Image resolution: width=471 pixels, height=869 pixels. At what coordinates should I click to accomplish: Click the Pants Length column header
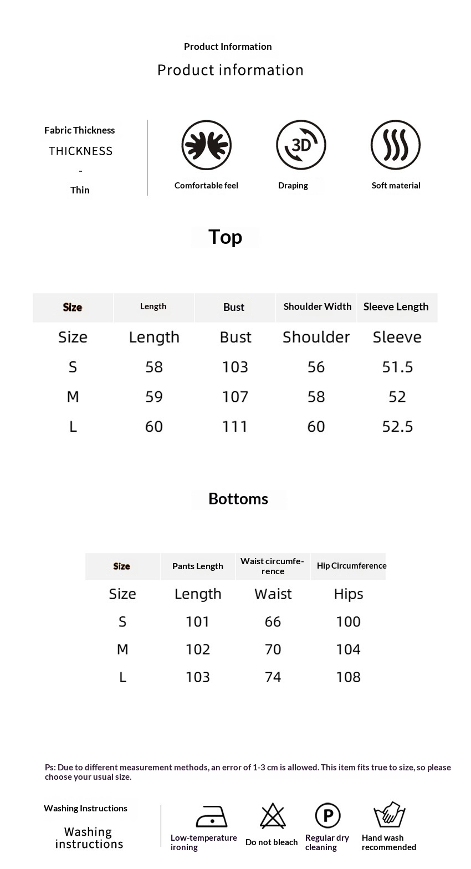click(x=198, y=566)
